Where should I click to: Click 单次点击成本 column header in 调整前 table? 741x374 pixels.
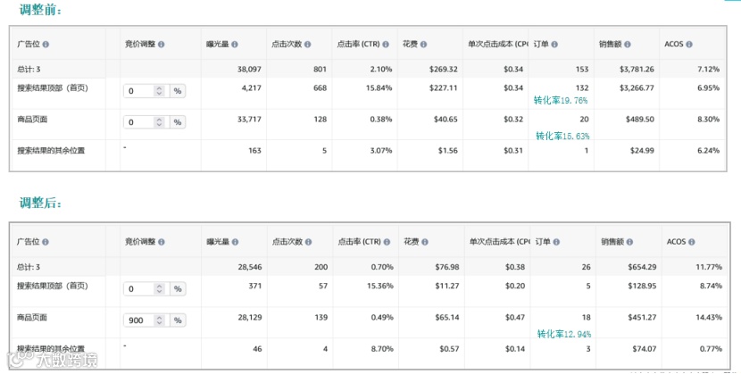click(498, 45)
